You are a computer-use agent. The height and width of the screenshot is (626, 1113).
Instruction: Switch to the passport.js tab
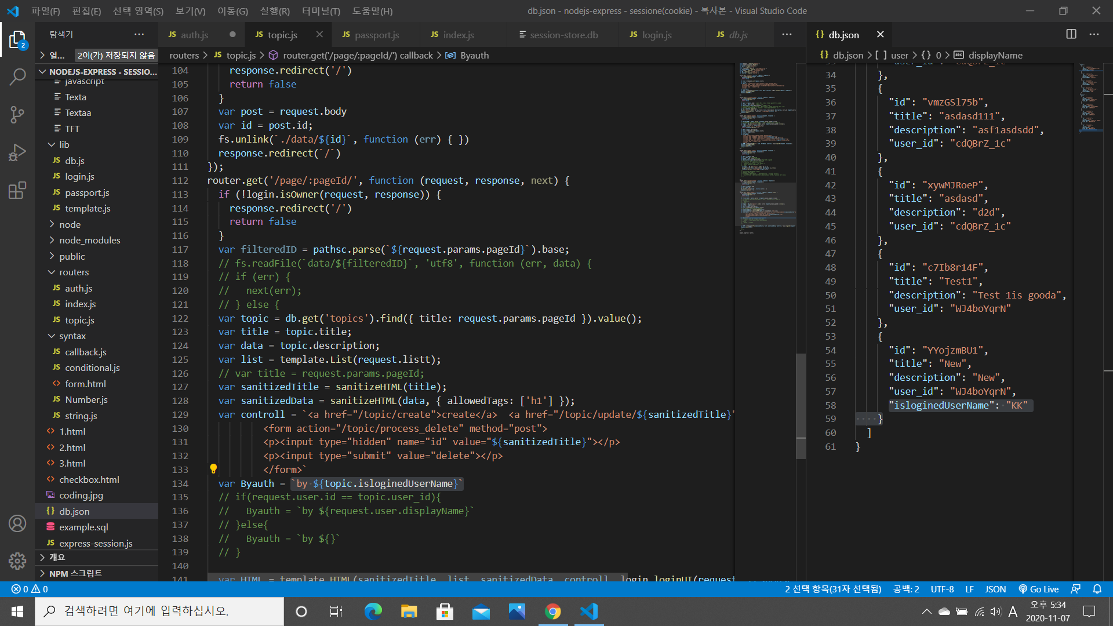376,35
